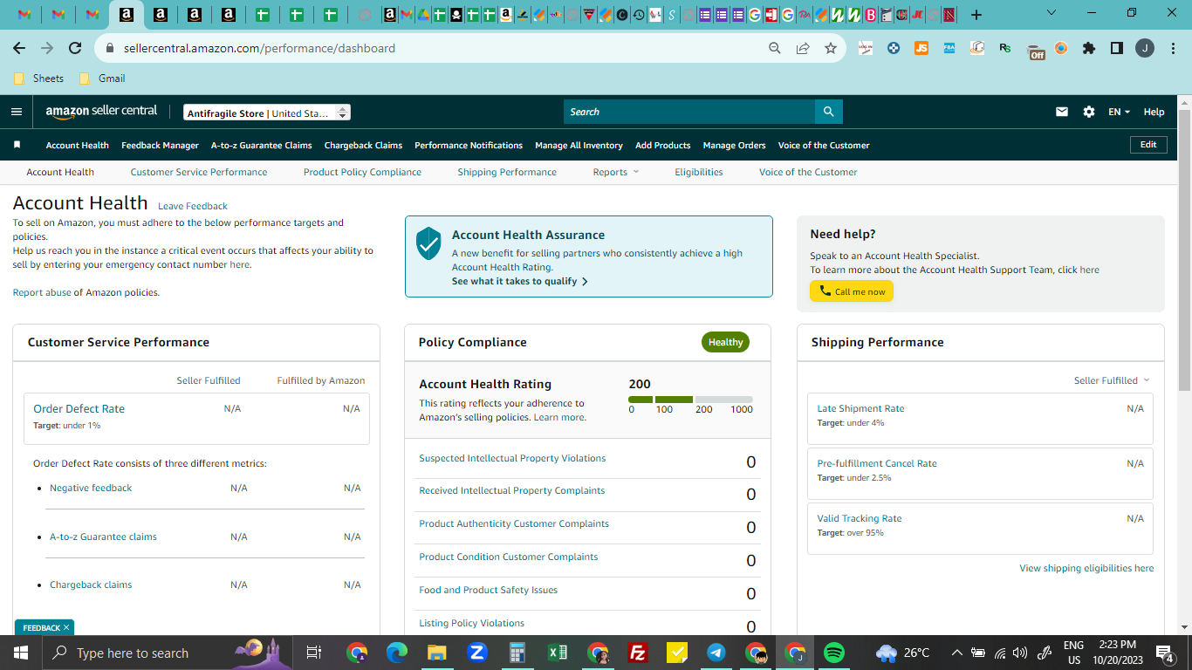Click the Account Health Assurance shield icon
1192x670 pixels.
pos(428,243)
